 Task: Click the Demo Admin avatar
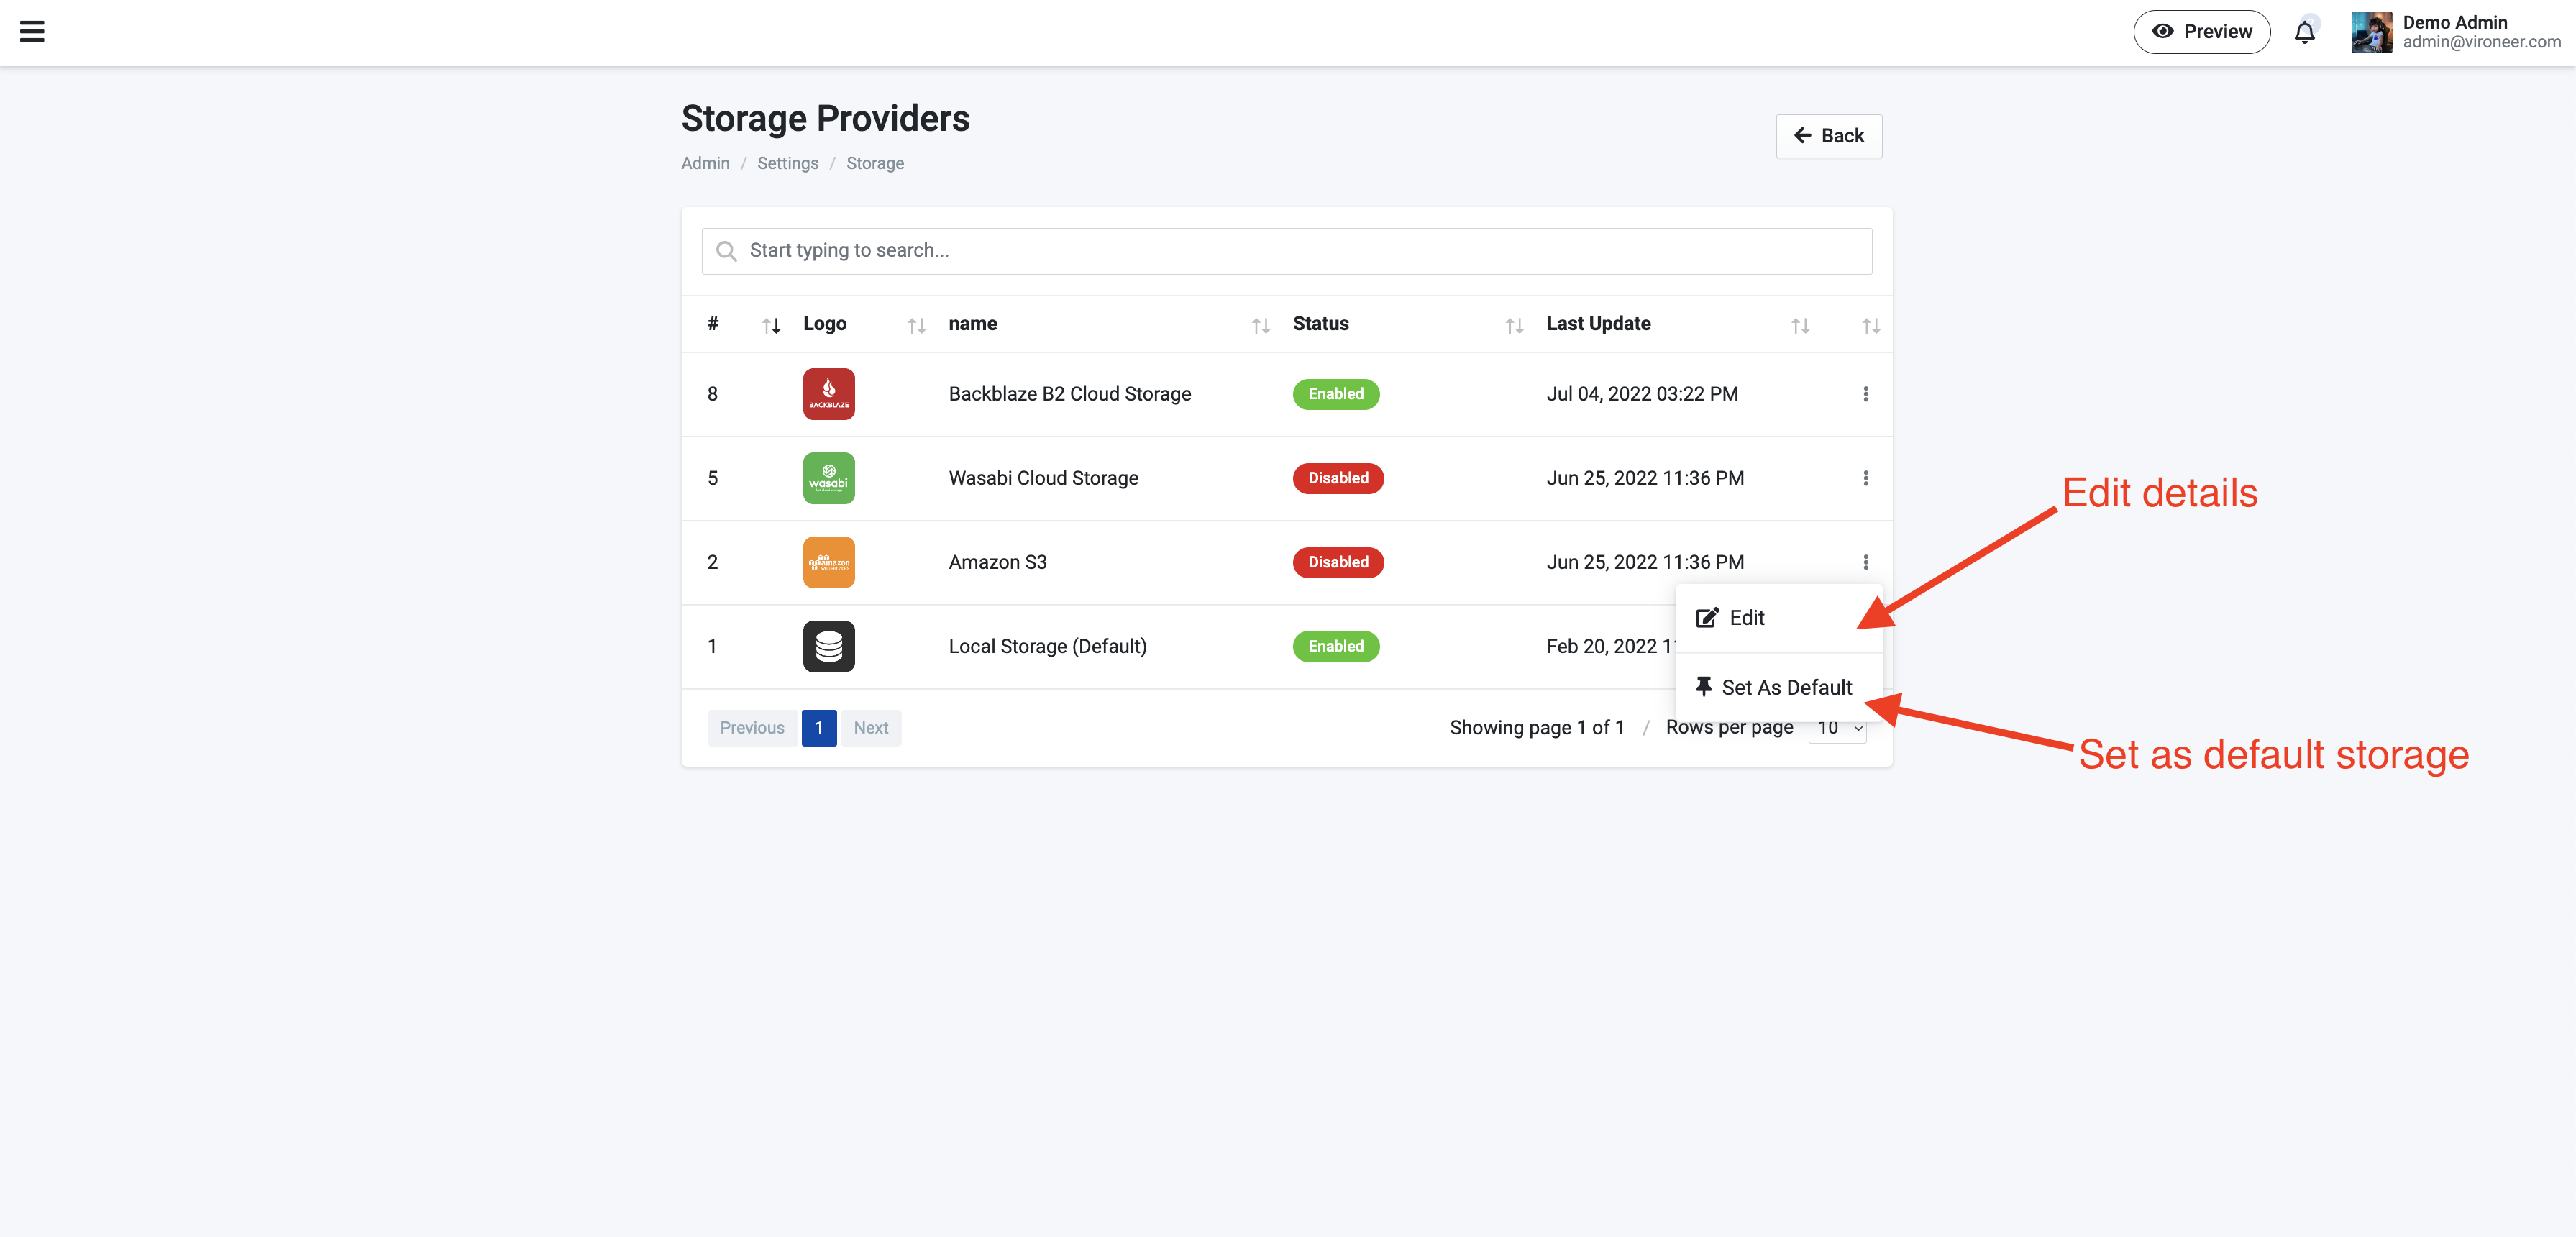[x=2371, y=32]
